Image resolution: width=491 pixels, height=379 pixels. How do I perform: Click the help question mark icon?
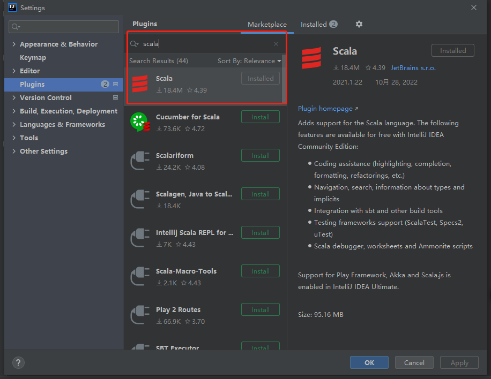click(18, 362)
